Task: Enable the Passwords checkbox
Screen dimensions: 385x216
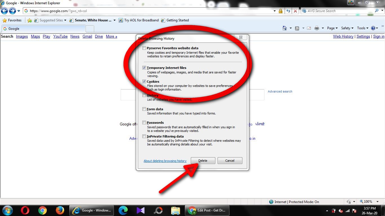Action: (144, 122)
